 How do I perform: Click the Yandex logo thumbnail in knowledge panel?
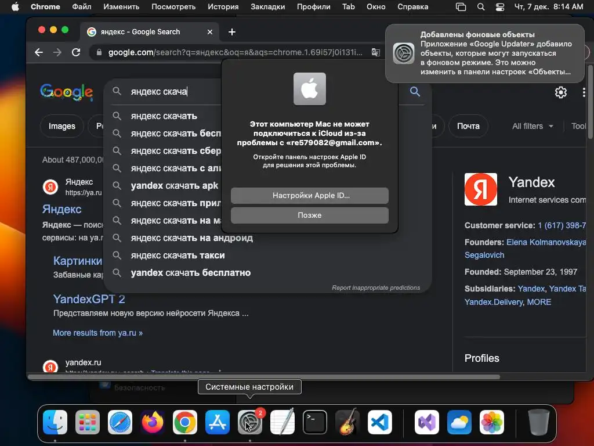coord(481,189)
